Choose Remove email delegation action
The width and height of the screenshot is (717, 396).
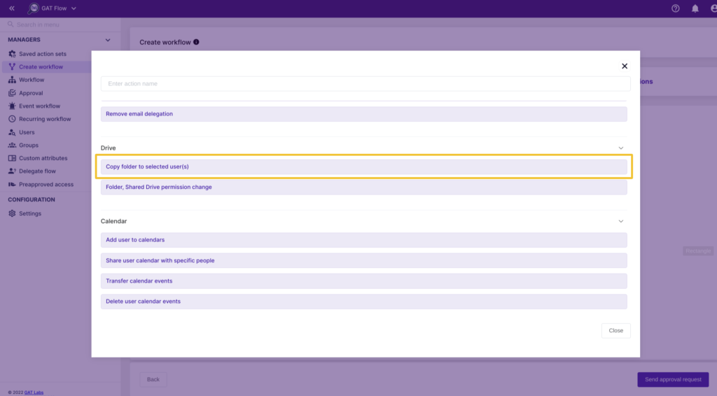click(x=363, y=114)
